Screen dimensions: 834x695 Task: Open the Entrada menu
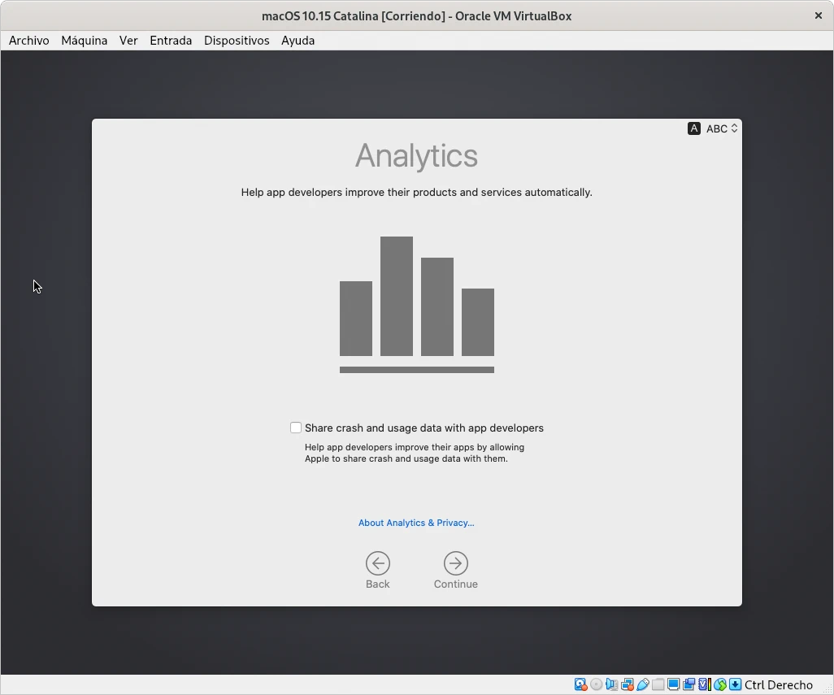click(x=171, y=40)
